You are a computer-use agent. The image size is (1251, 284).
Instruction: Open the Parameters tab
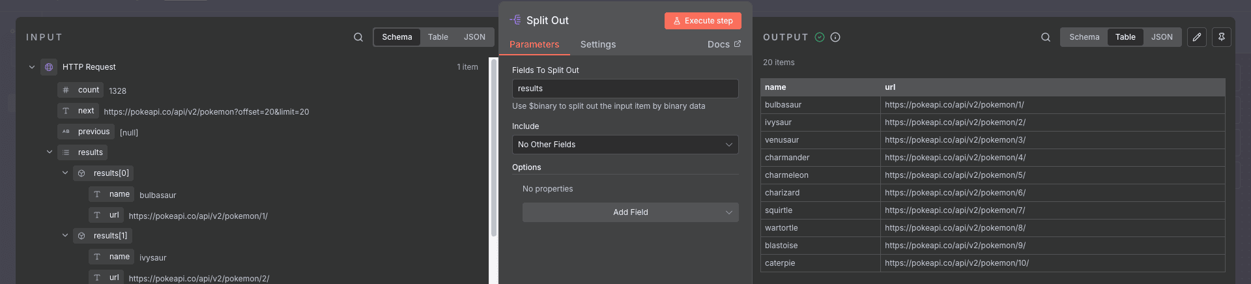tap(534, 44)
